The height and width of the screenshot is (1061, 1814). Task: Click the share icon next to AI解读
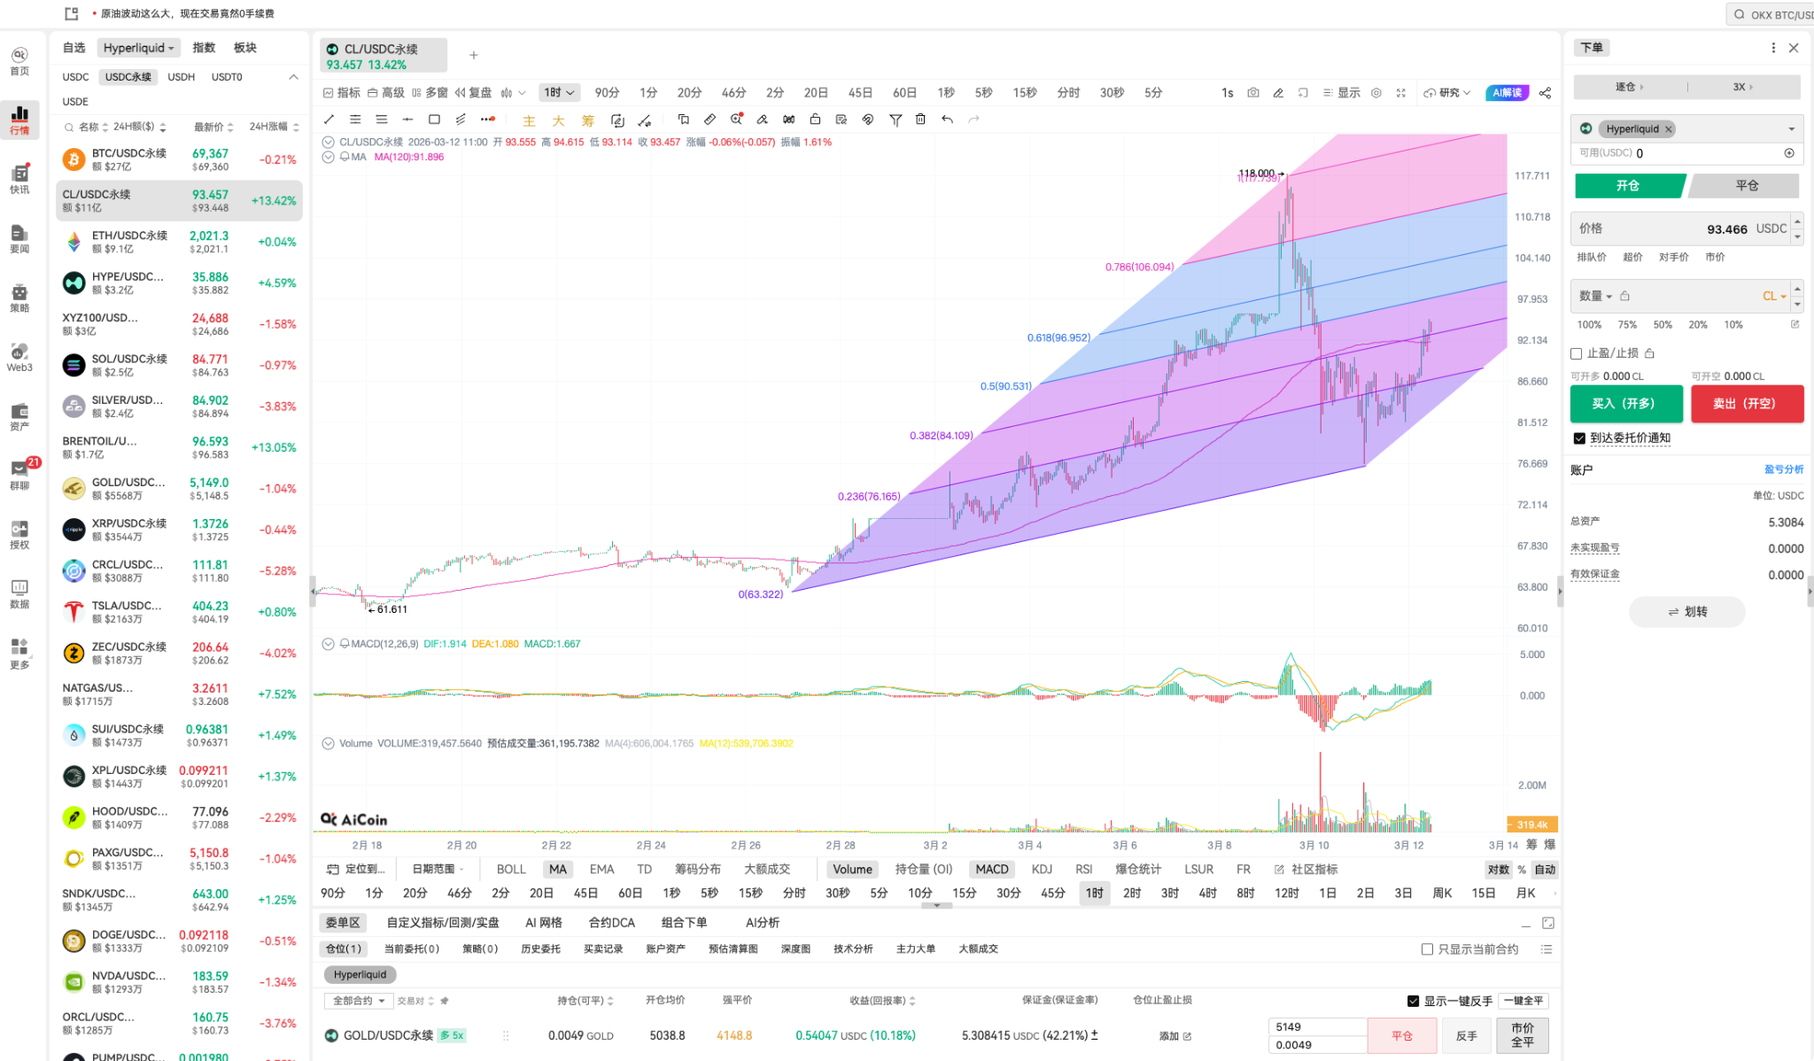point(1545,92)
